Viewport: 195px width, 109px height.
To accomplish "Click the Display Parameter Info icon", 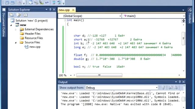I will click(x=36, y=2).
